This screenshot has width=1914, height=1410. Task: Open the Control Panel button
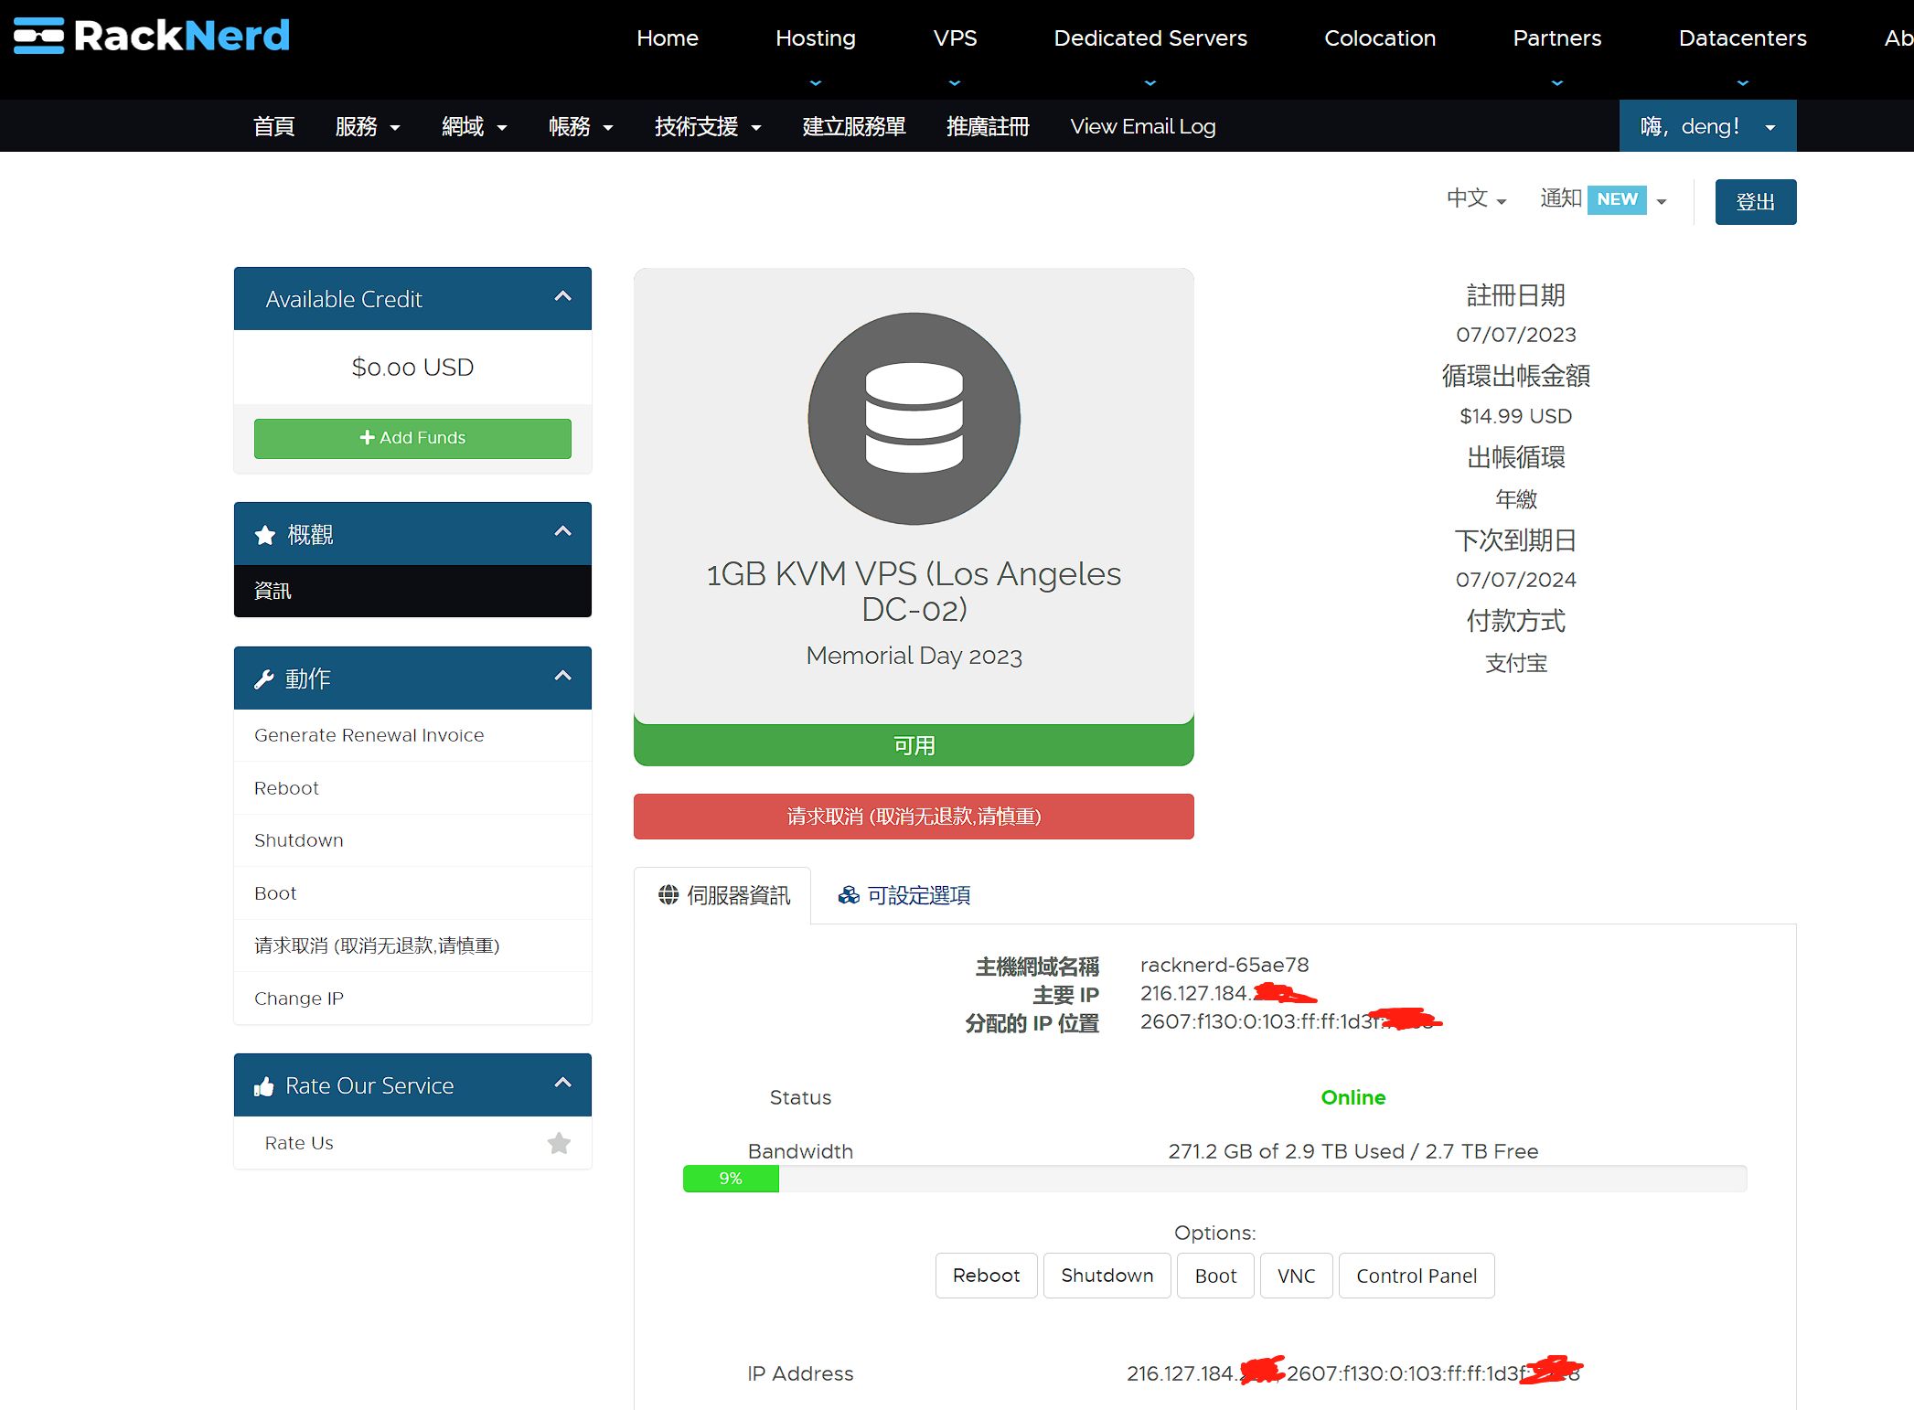1417,1275
